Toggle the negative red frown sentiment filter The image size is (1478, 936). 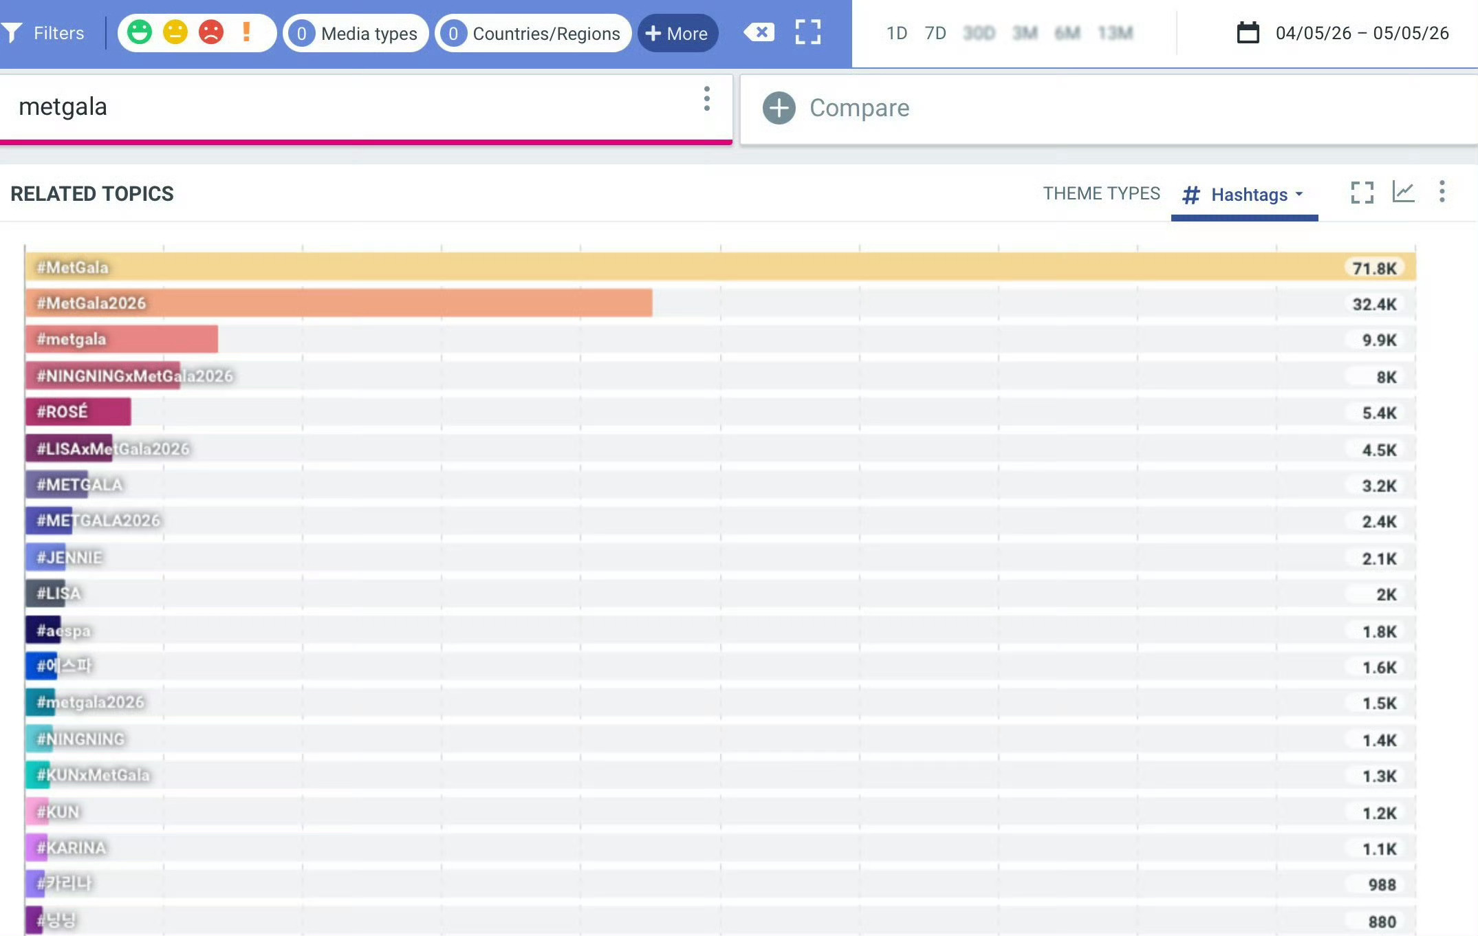point(211,32)
